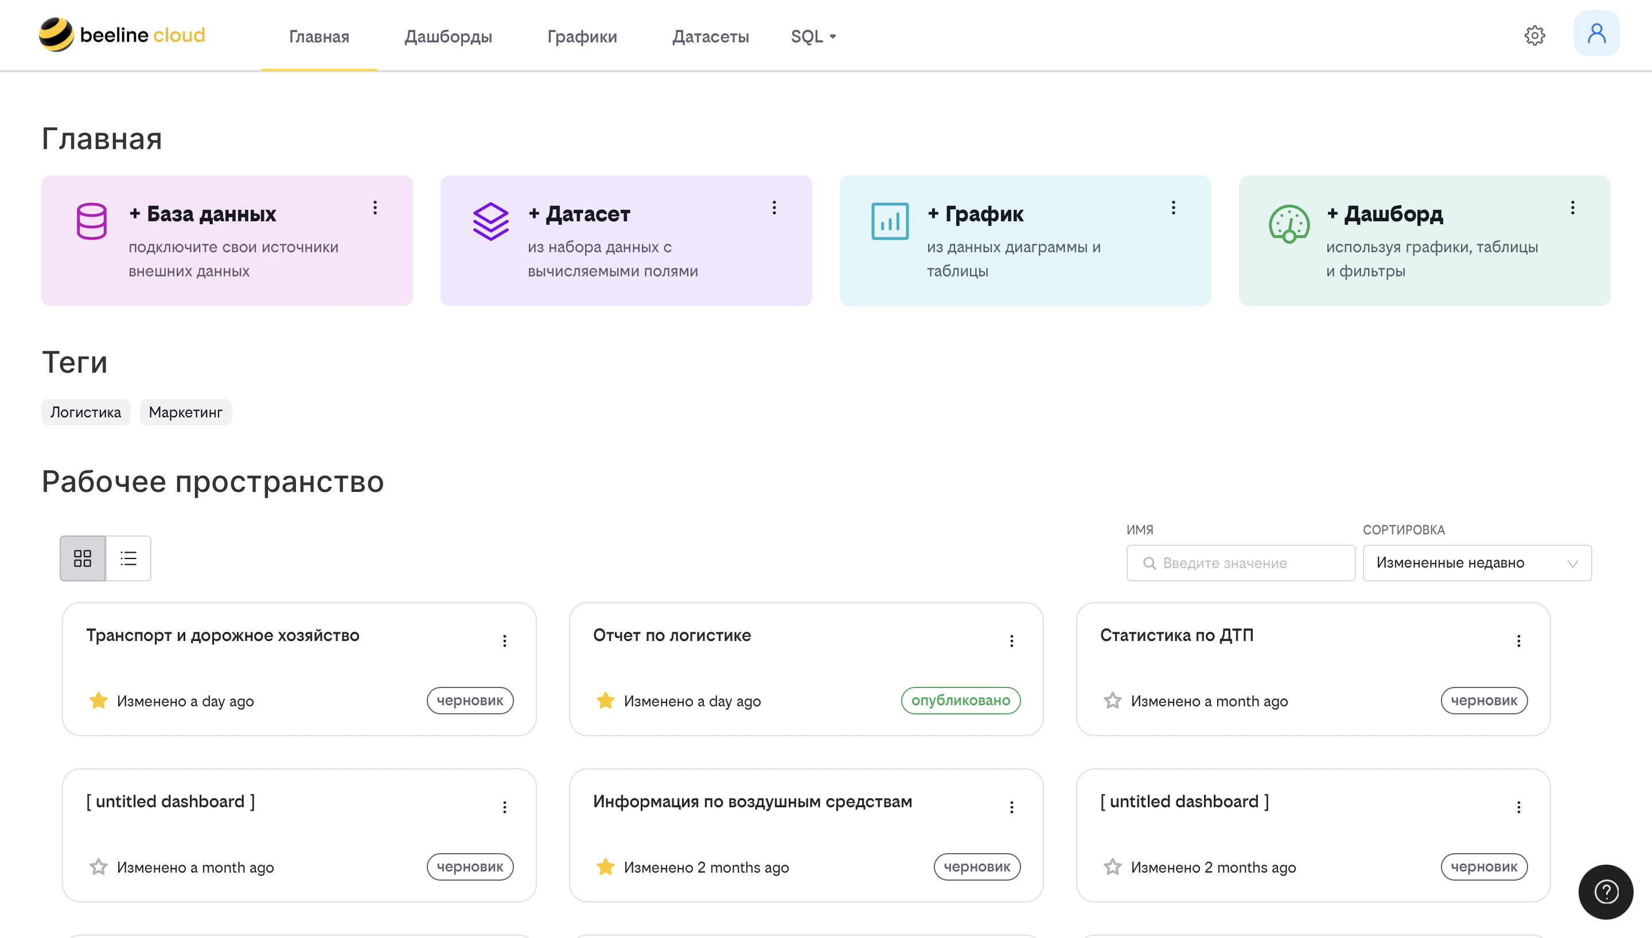Open settings via the gear icon
The image size is (1652, 938).
click(1535, 36)
